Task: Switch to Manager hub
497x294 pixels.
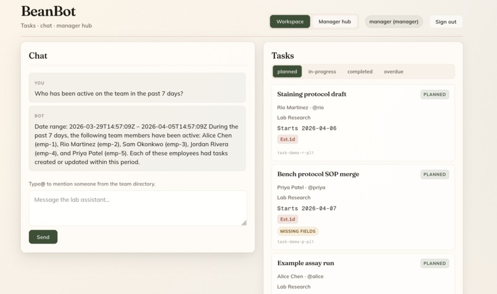Action: pos(334,22)
